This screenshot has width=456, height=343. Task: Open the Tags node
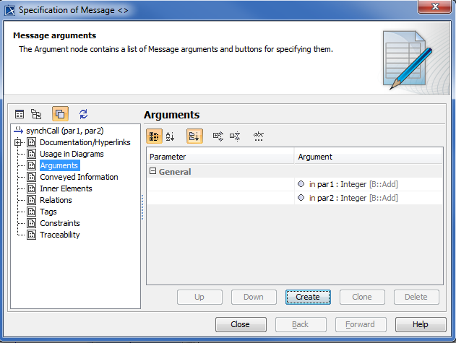click(x=48, y=212)
